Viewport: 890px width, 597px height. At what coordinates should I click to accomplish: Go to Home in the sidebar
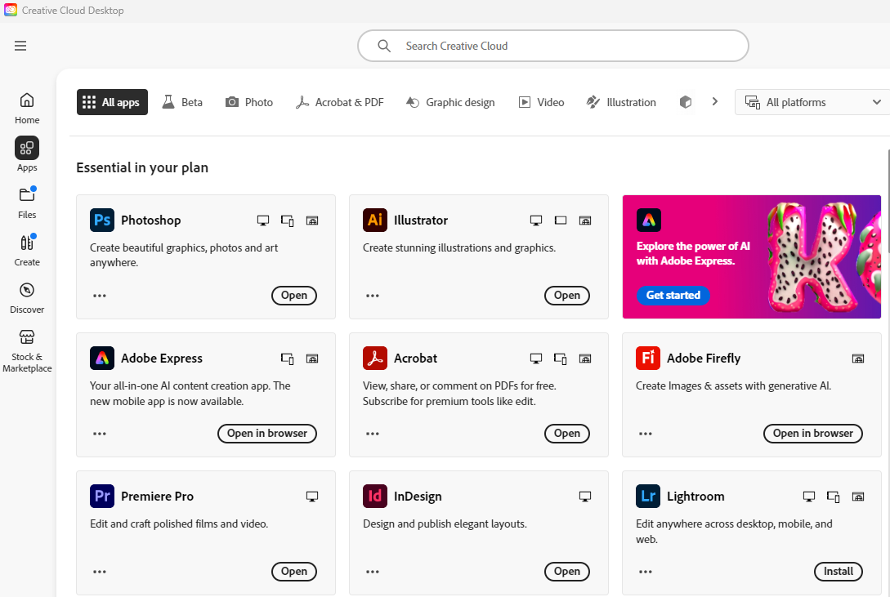[27, 109]
